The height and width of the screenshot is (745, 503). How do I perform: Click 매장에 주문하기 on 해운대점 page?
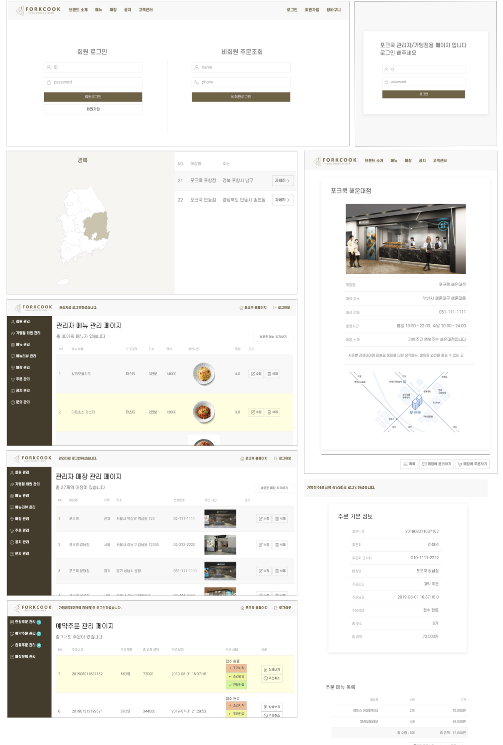tap(472, 464)
